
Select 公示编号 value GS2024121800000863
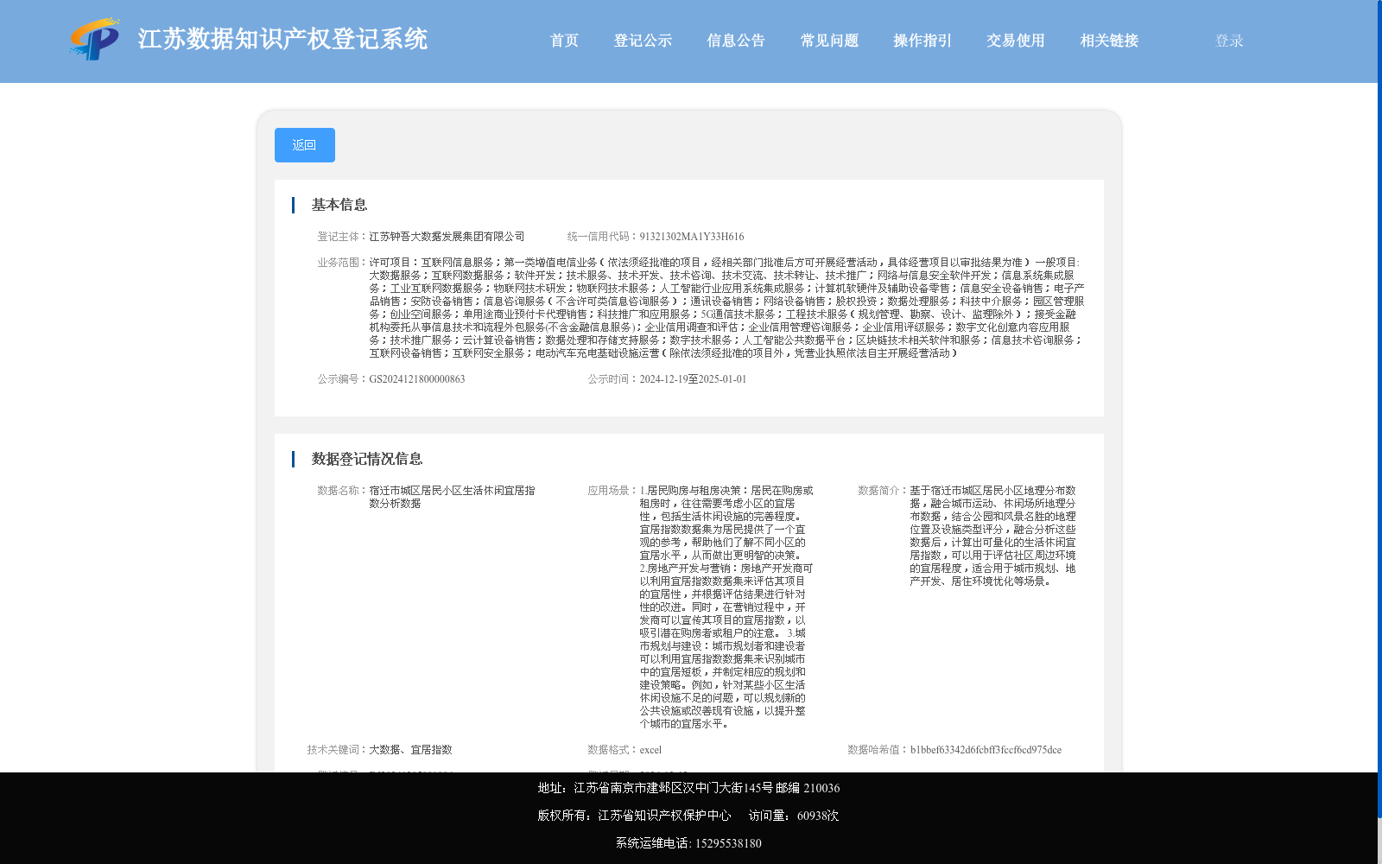point(417,379)
